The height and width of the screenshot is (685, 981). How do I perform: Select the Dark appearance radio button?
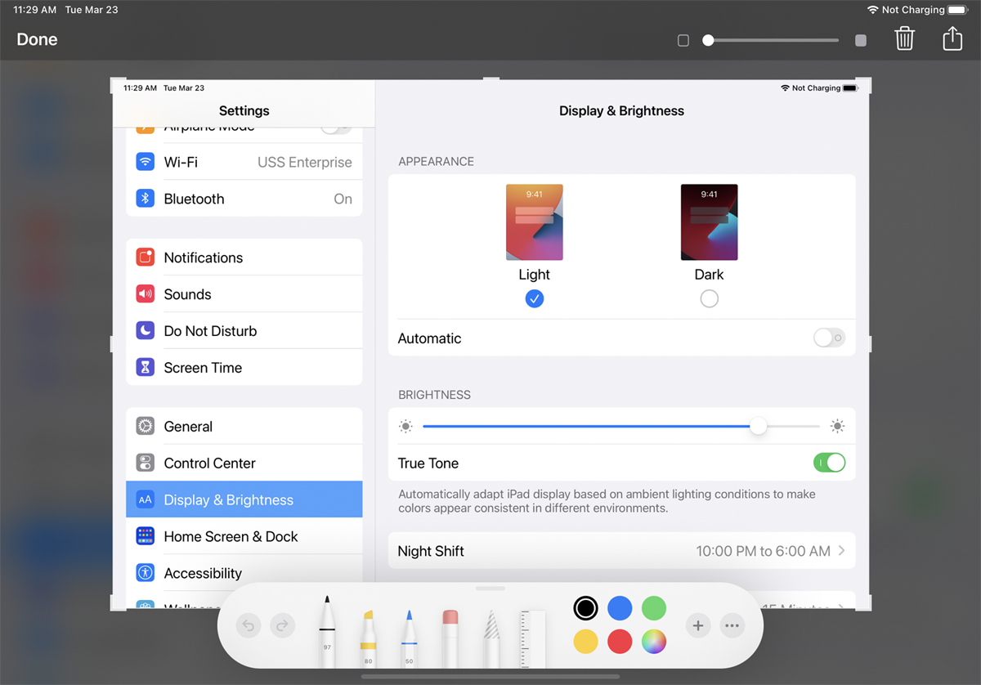pos(710,299)
